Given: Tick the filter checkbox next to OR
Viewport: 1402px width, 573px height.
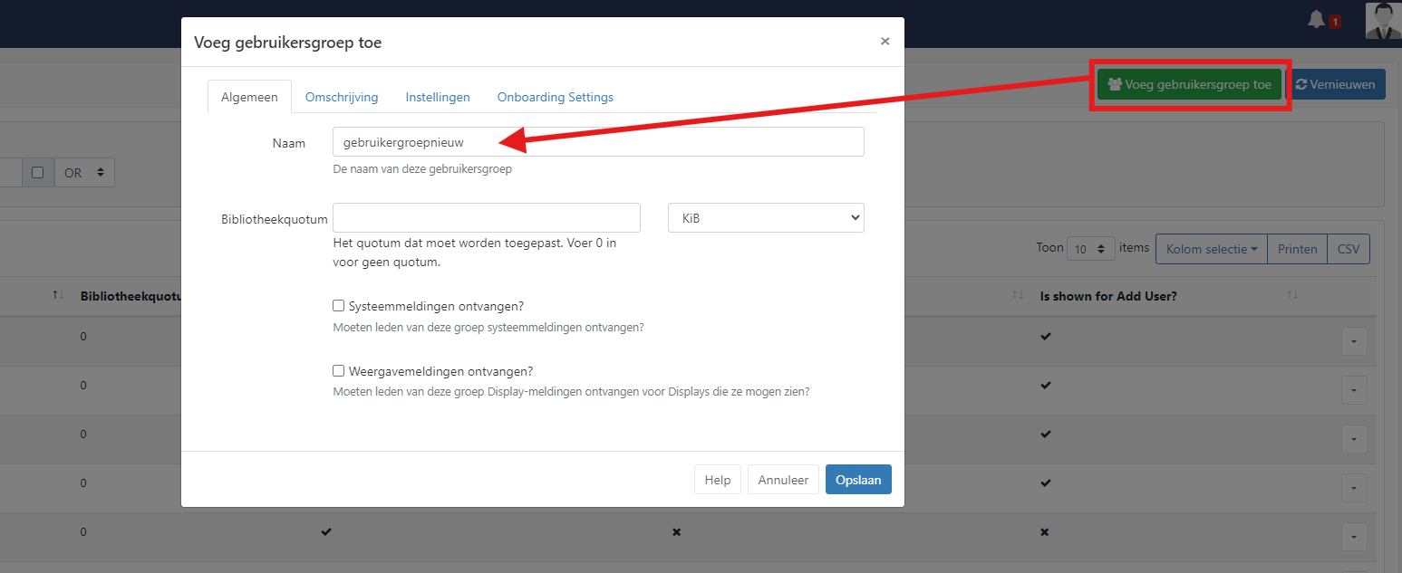Looking at the screenshot, I should [37, 173].
